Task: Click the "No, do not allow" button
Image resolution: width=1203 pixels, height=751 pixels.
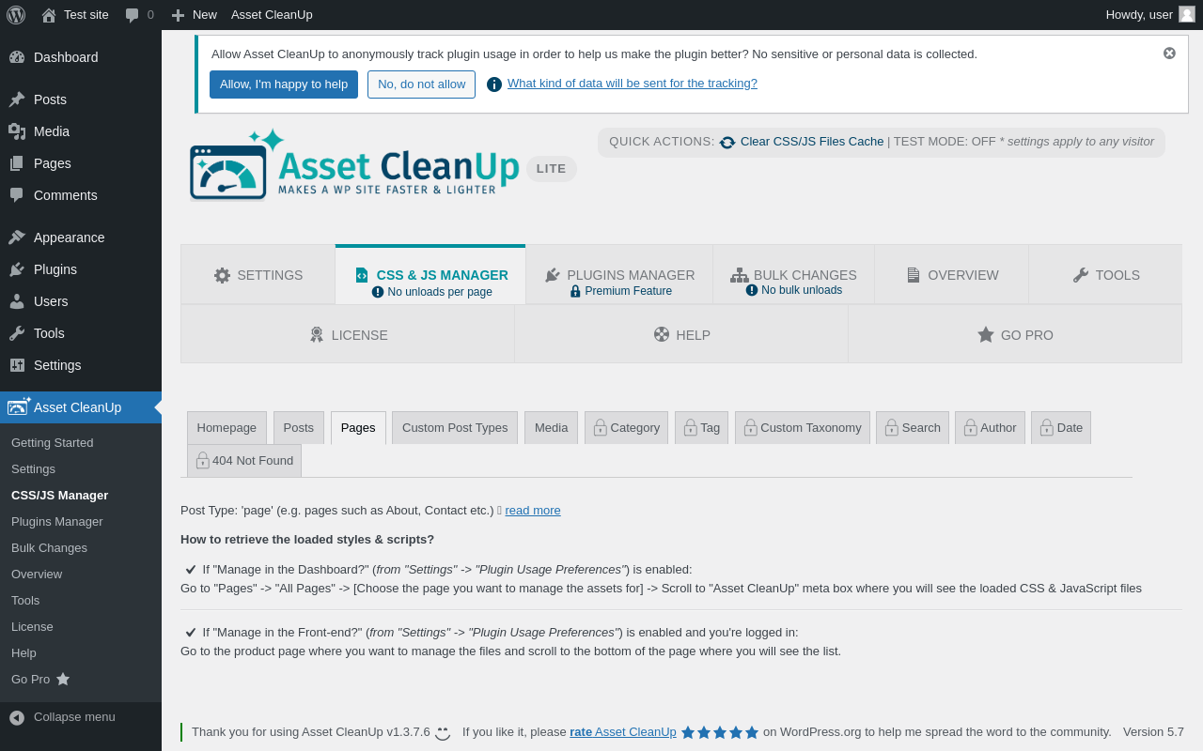Action: point(421,84)
